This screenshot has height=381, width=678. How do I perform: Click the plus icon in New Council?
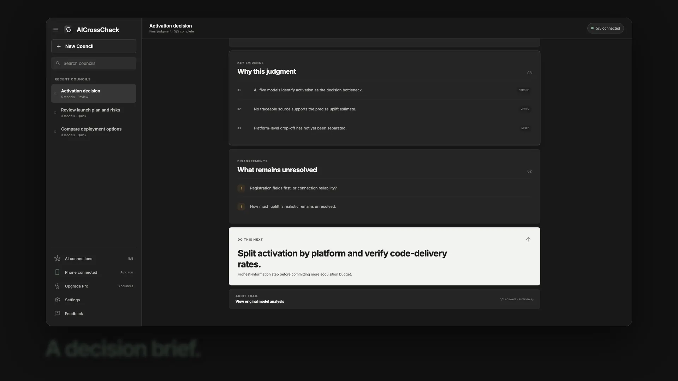coord(59,46)
